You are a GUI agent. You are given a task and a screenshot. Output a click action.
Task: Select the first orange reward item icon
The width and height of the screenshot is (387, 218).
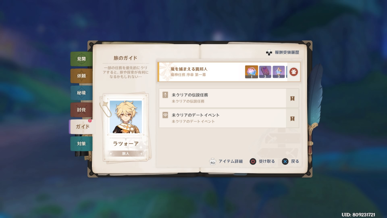252,72
